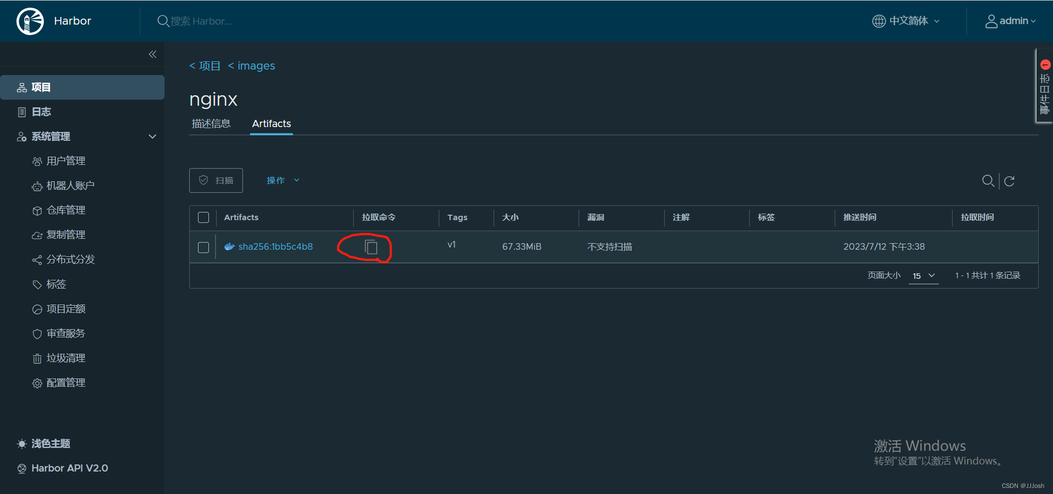The width and height of the screenshot is (1053, 494).
Task: Sort by the 推送时间 column header
Action: [859, 217]
